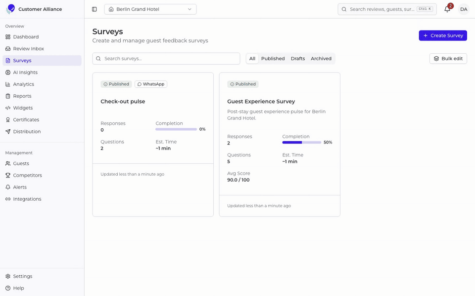The image size is (475, 296).
Task: Open notifications bell icon
Action: coord(447,9)
